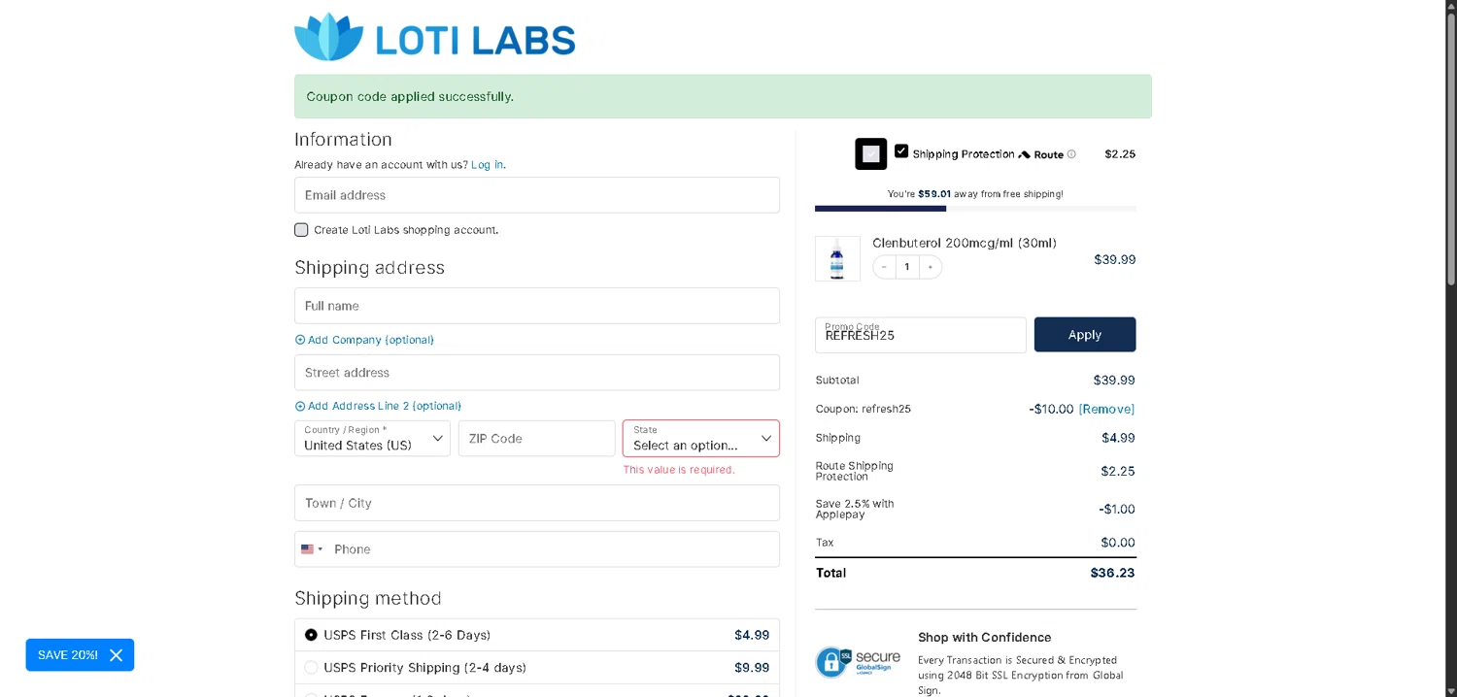Image resolution: width=1457 pixels, height=697 pixels.
Task: Click the Loti Labs lotus logo
Action: click(x=328, y=38)
